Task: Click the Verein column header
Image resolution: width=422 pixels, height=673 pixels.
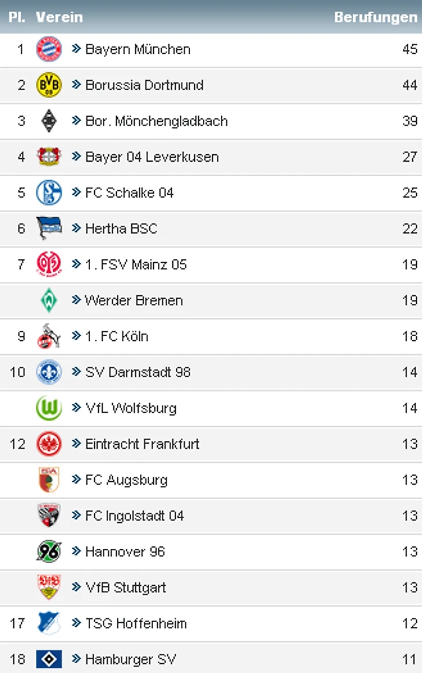Action: click(x=59, y=17)
